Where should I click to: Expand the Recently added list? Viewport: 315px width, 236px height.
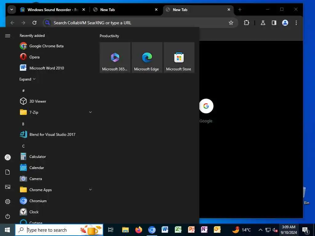[27, 79]
